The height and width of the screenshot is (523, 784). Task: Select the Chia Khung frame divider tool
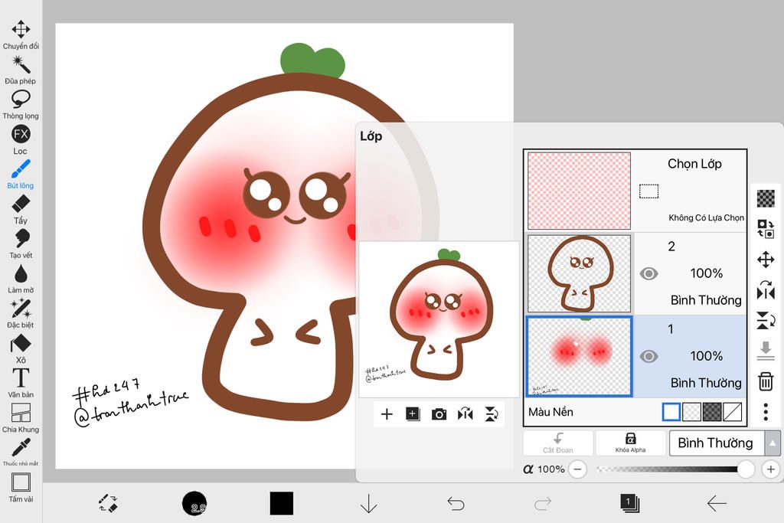[21, 418]
